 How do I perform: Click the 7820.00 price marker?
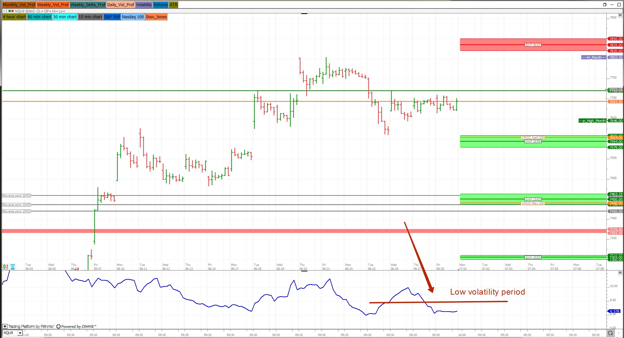[615, 51]
